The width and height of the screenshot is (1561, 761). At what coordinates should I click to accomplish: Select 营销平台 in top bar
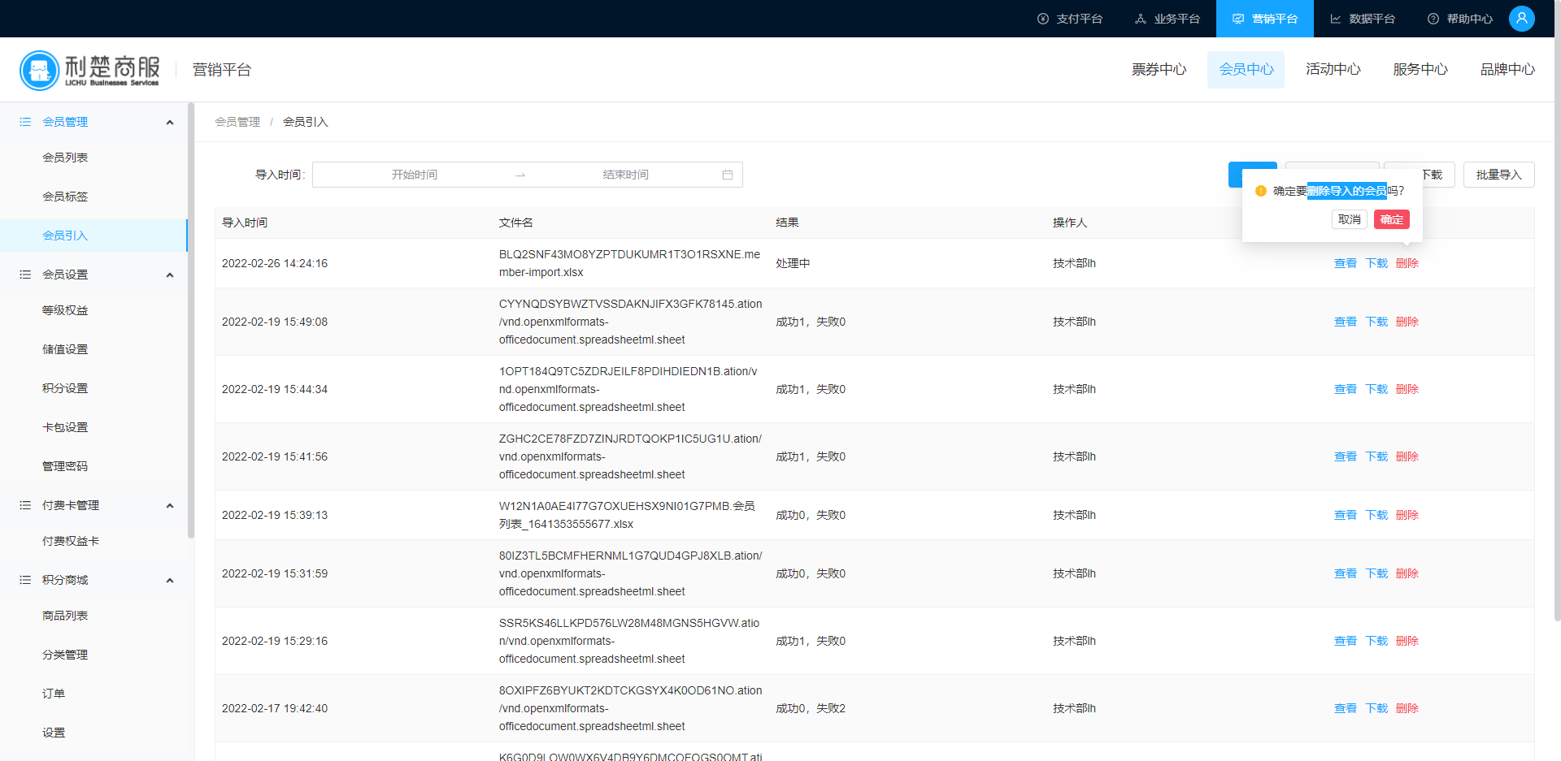pos(1265,19)
